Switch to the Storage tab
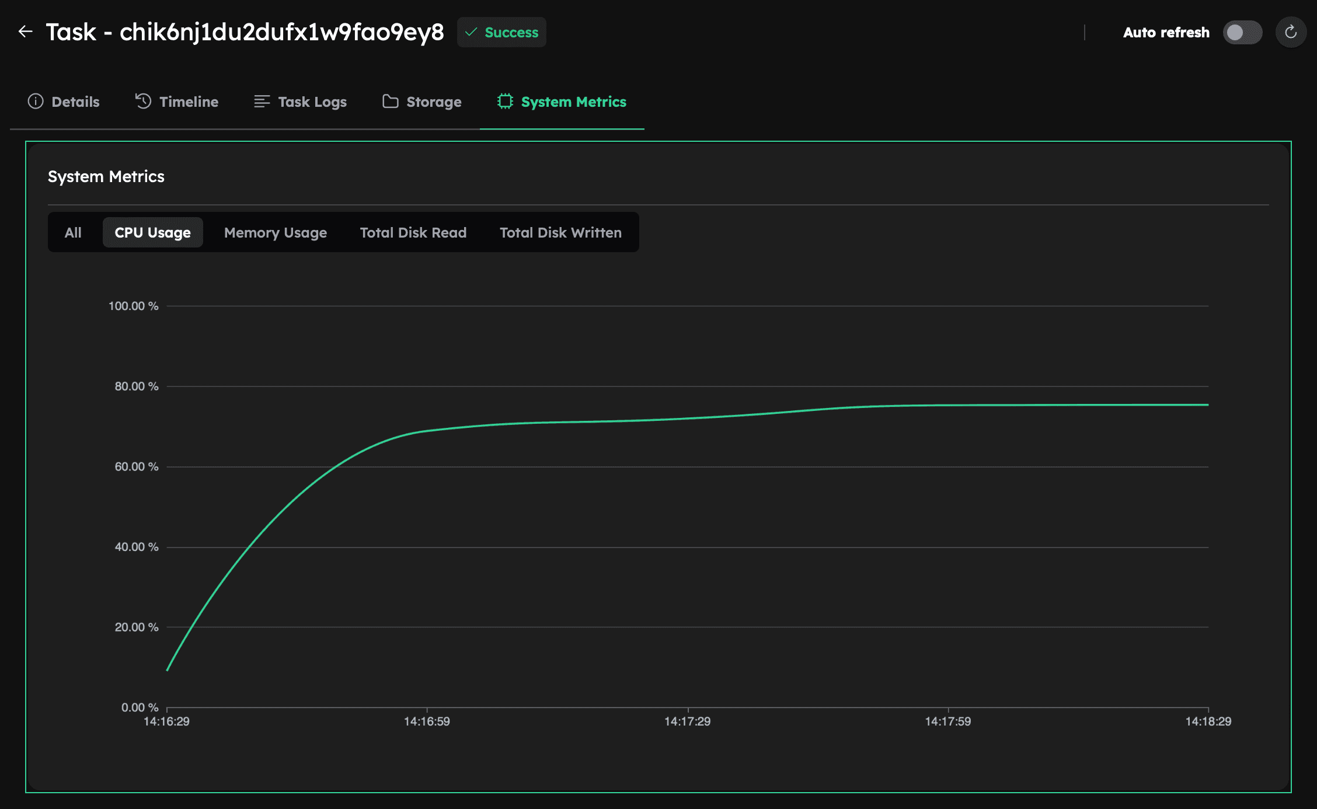Screen dimensions: 1317x809 point(433,101)
